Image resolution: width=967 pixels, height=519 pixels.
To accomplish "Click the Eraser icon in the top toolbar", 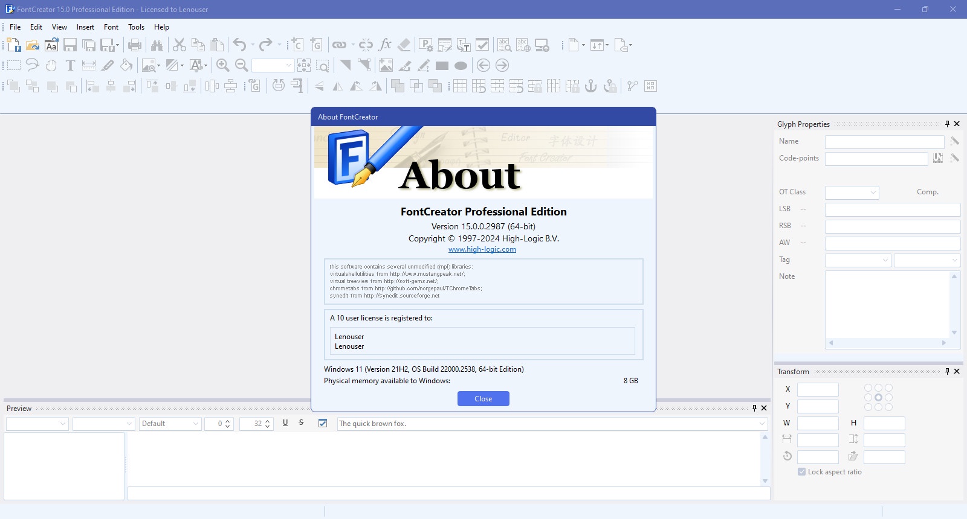I will 404,45.
